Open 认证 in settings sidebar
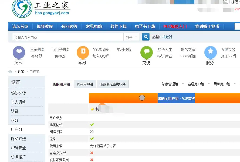Viewport: 240px width, 162px height. (15, 111)
